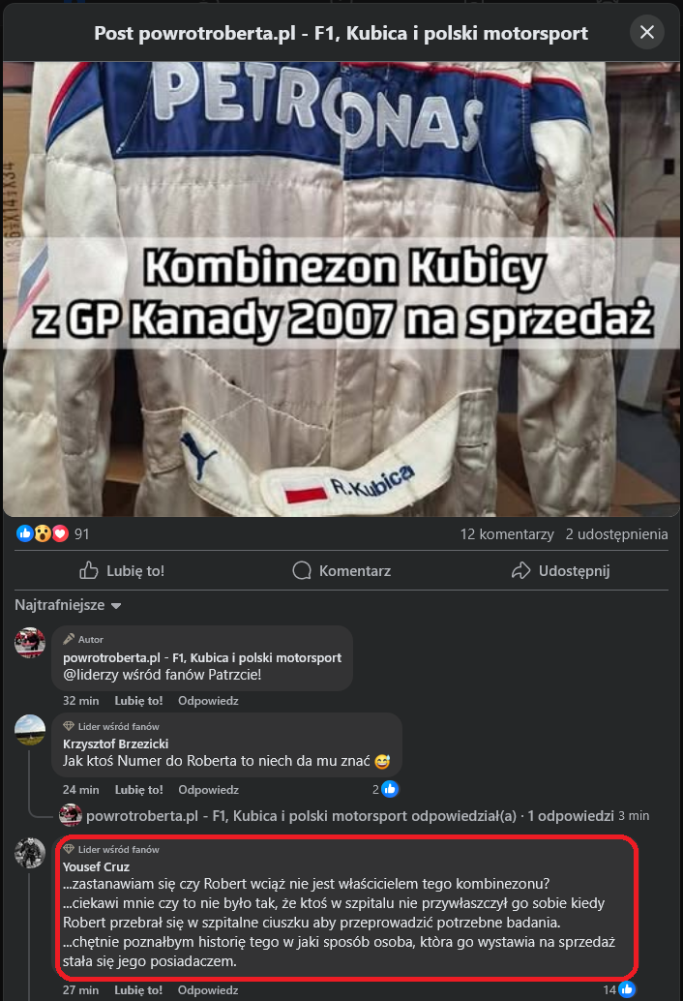Reply to Krzysztof Brzezicki's comment
The width and height of the screenshot is (683, 1001).
[208, 790]
